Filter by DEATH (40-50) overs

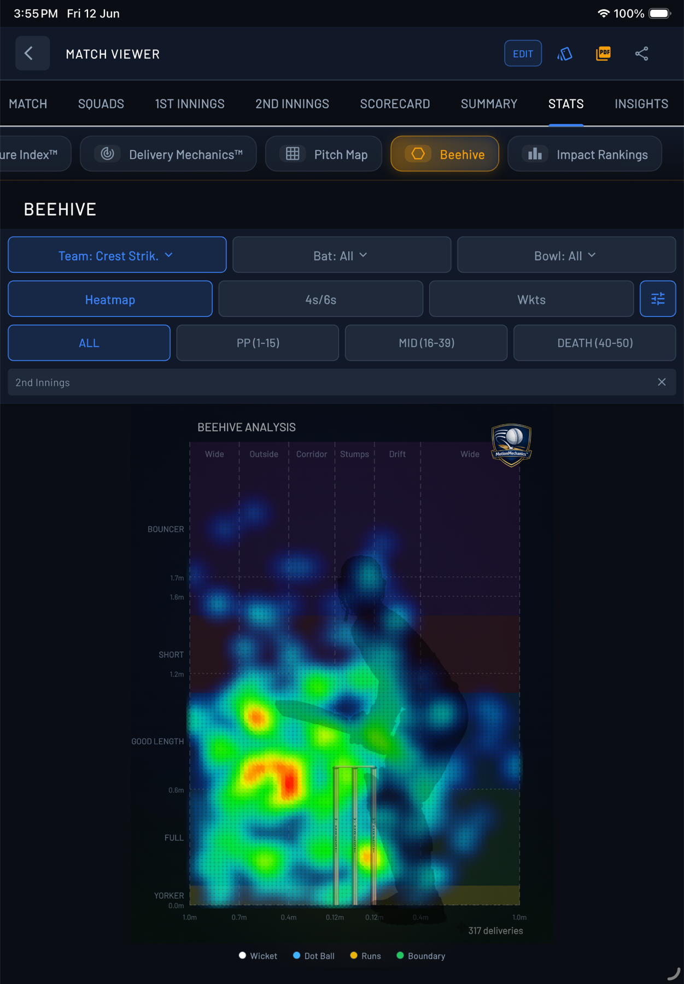point(595,343)
